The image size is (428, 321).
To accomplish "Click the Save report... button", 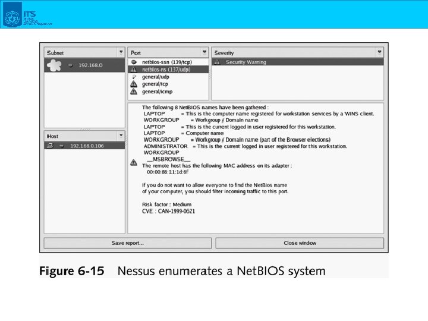I will [127, 243].
